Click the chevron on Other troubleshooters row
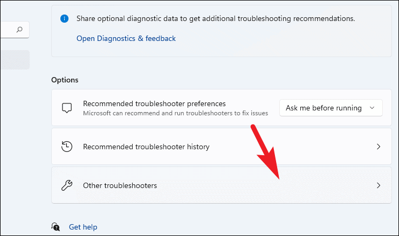 pos(379,185)
